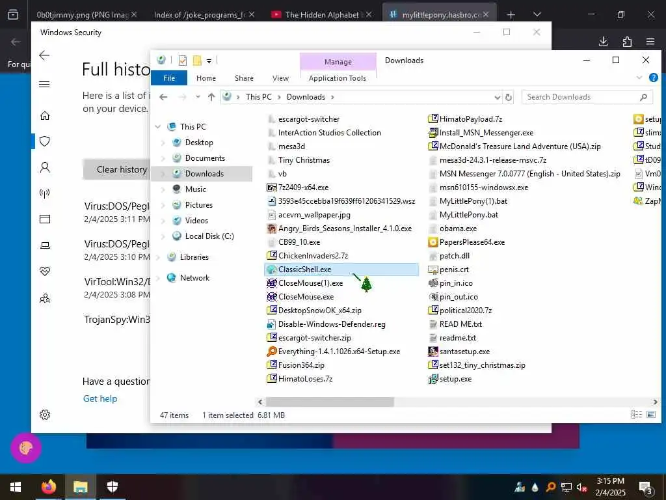Image resolution: width=666 pixels, height=500 pixels.
Task: Collapse the This PC tree node
Action: tap(158, 127)
